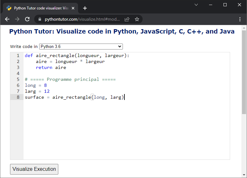Image resolution: width=247 pixels, height=178 pixels.
Task: Place cursor on 'def aire_rectangle' line
Action: [77, 55]
